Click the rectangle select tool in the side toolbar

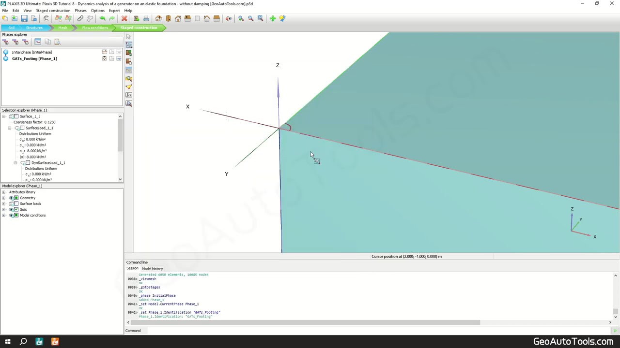click(129, 45)
